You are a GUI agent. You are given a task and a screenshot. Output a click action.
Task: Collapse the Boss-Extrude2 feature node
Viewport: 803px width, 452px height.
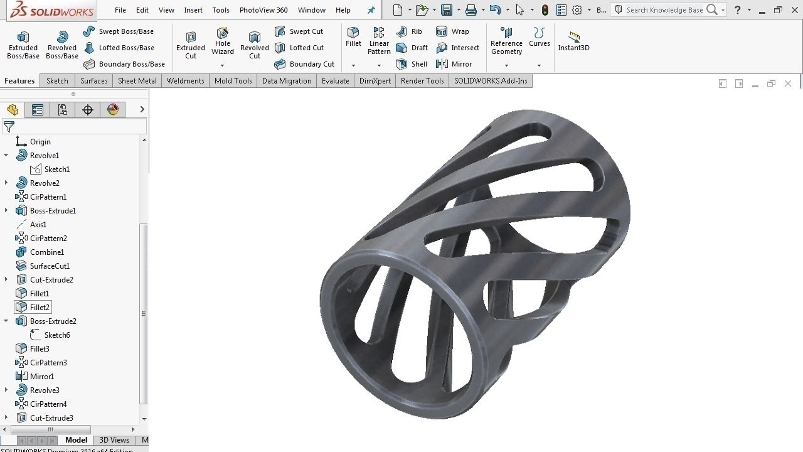click(x=6, y=321)
